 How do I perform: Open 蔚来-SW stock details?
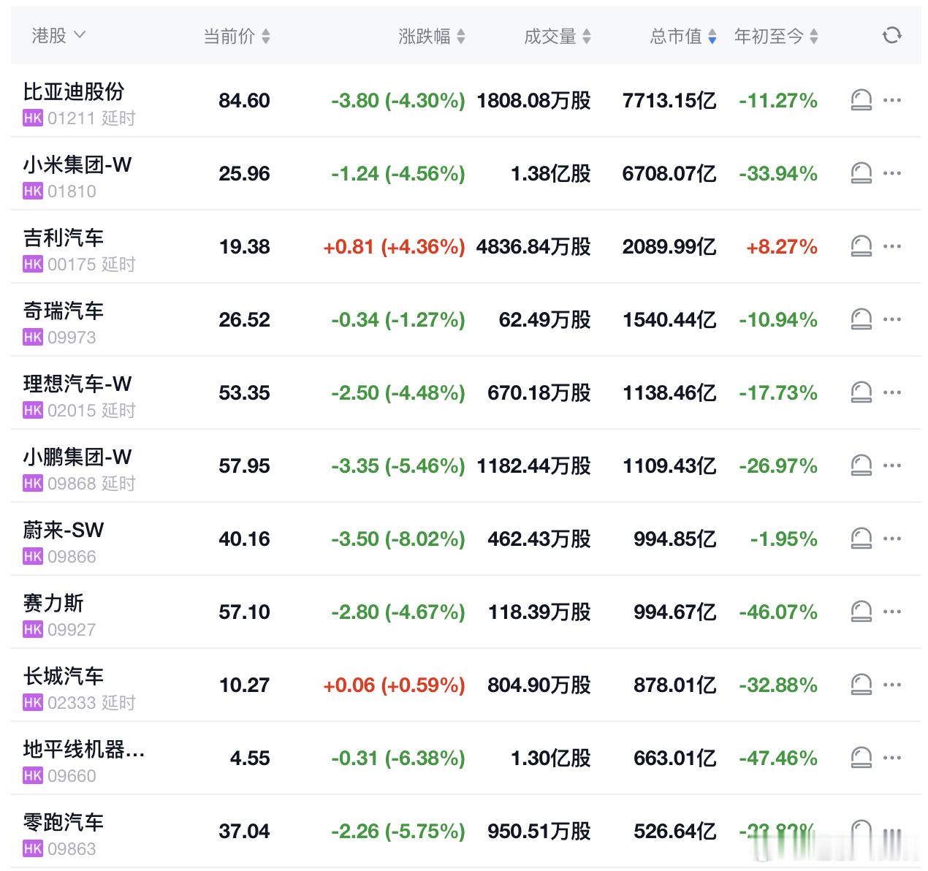tap(64, 530)
